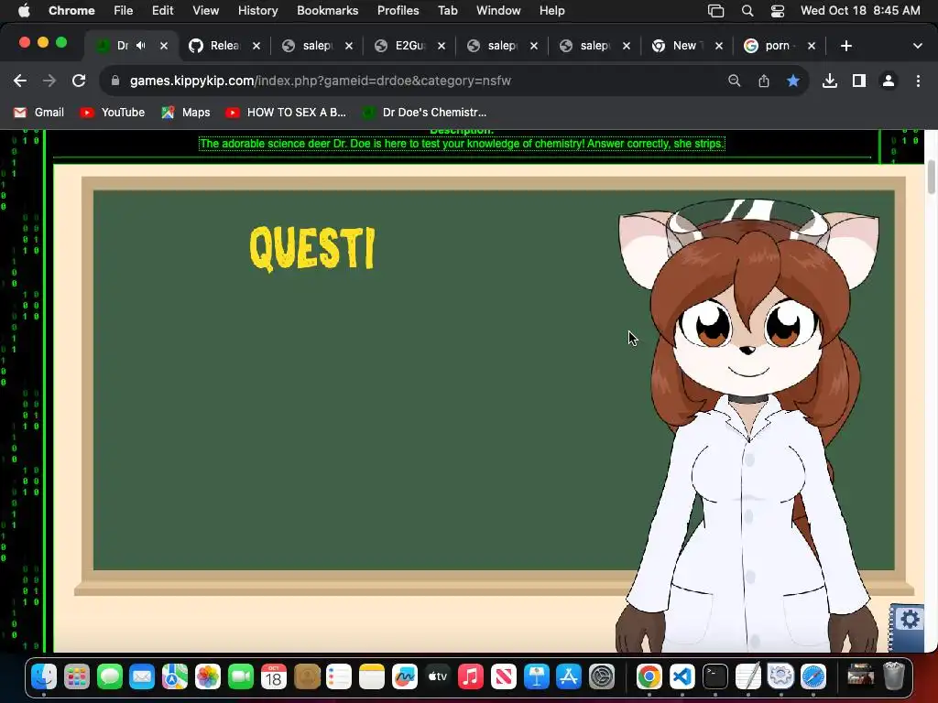
Task: Open Finder from the dock
Action: tap(44, 676)
